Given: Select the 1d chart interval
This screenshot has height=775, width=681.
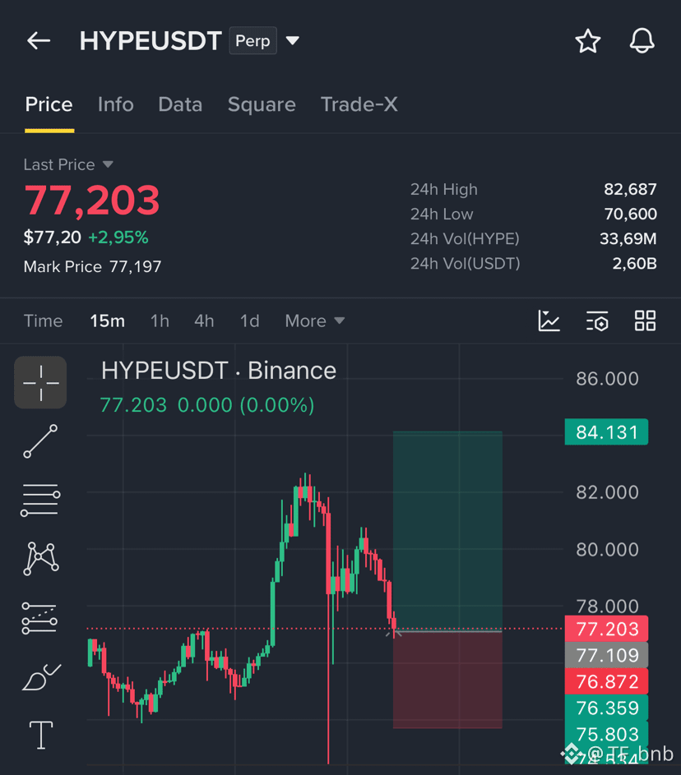Looking at the screenshot, I should point(250,321).
